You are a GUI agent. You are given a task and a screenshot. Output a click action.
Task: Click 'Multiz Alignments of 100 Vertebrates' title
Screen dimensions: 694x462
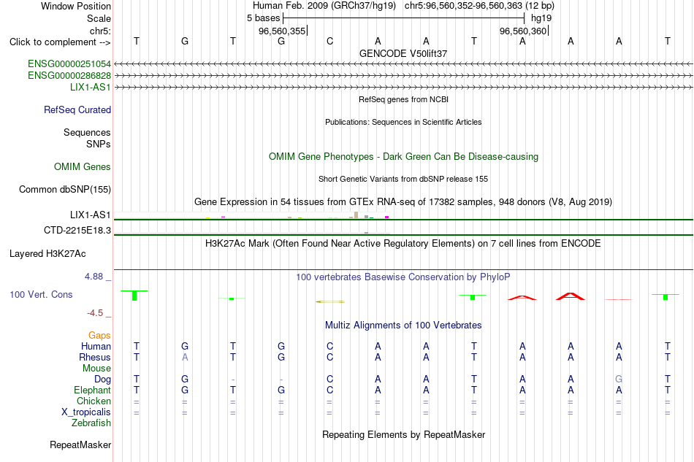[403, 326]
